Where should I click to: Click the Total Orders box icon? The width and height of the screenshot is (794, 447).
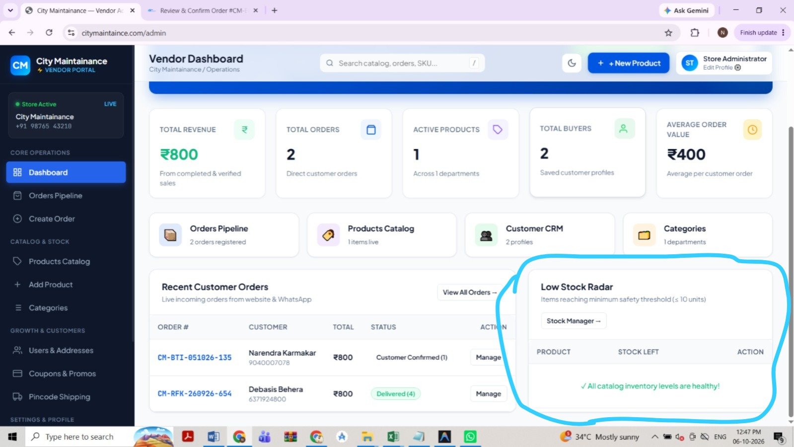click(371, 130)
